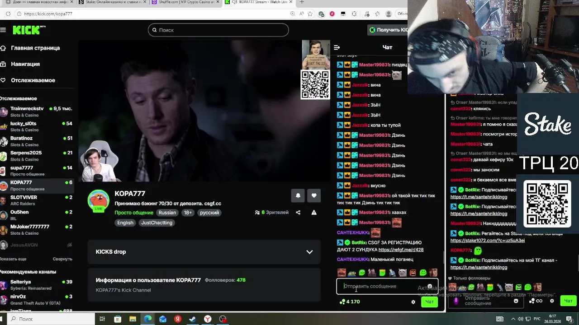The width and height of the screenshot is (579, 325).
Task: Click the microphone icon in overlay chat
Action: pos(456,301)
